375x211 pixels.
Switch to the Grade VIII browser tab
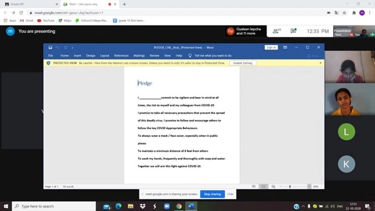[30, 4]
